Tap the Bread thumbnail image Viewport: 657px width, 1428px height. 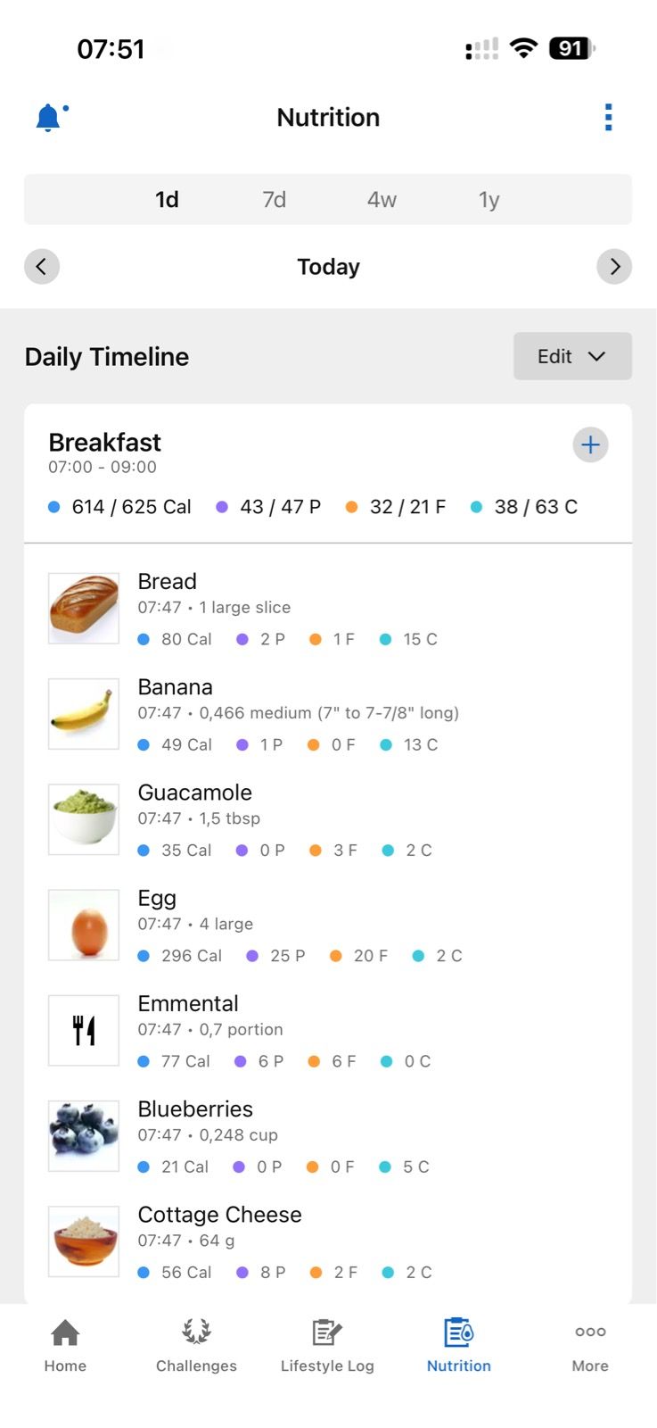click(84, 608)
